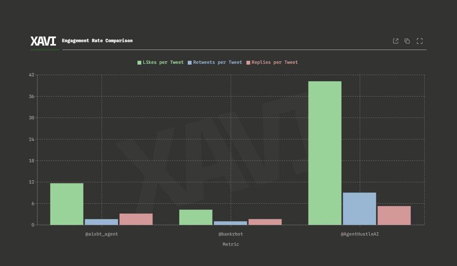Toggle the Likes per Tweet legend label
The width and height of the screenshot is (457, 266).
[x=163, y=62]
